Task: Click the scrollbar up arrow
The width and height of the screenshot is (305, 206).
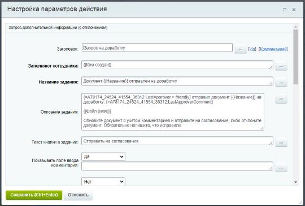Action: pos(296,27)
